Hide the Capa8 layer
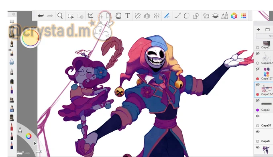The width and height of the screenshot is (273, 157). (x=258, y=132)
